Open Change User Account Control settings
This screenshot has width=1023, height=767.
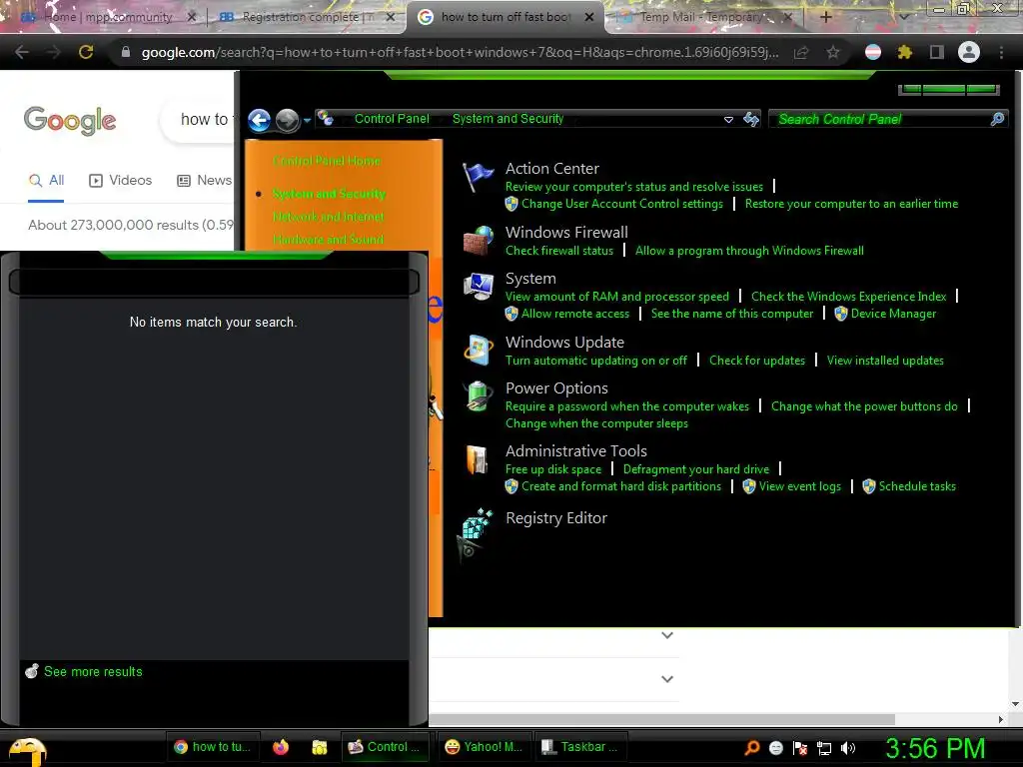[x=621, y=204]
